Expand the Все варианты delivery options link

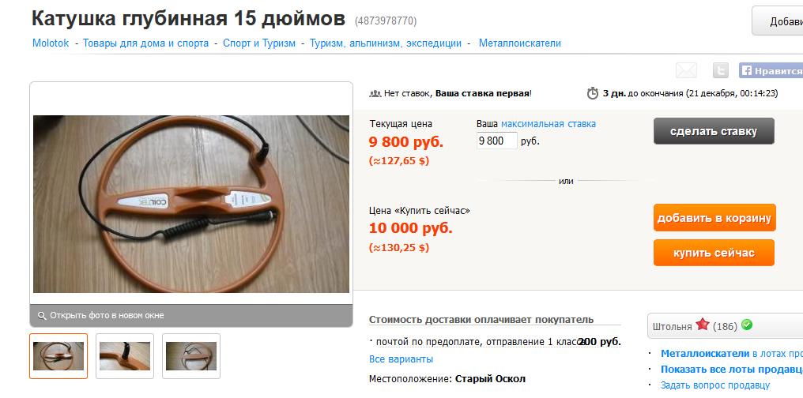(401, 359)
